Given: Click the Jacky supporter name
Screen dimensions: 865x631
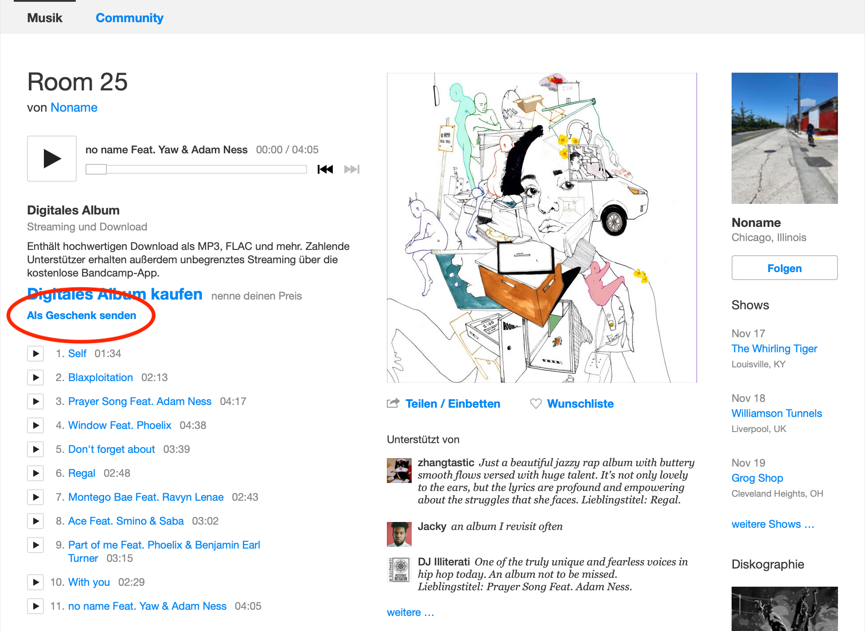Looking at the screenshot, I should pos(432,526).
